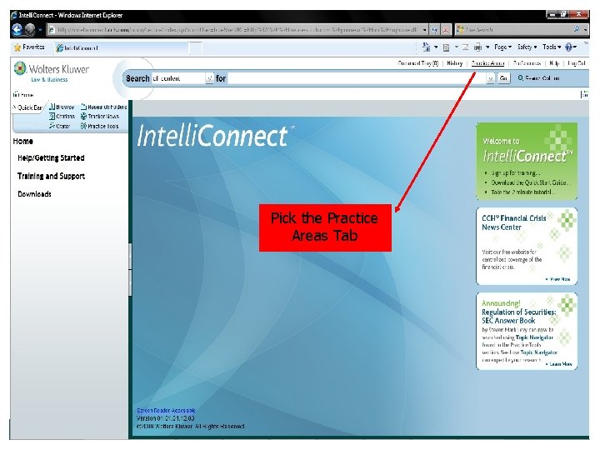600x450 pixels.
Task: Open the Favorites star button
Action: [x=29, y=47]
